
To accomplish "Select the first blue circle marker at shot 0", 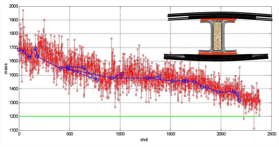I will (x=19, y=50).
